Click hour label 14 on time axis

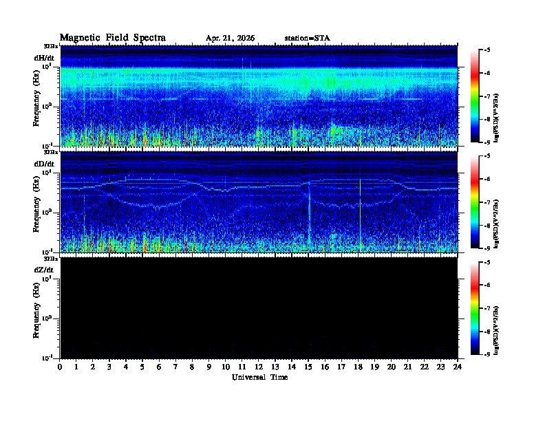click(x=292, y=367)
